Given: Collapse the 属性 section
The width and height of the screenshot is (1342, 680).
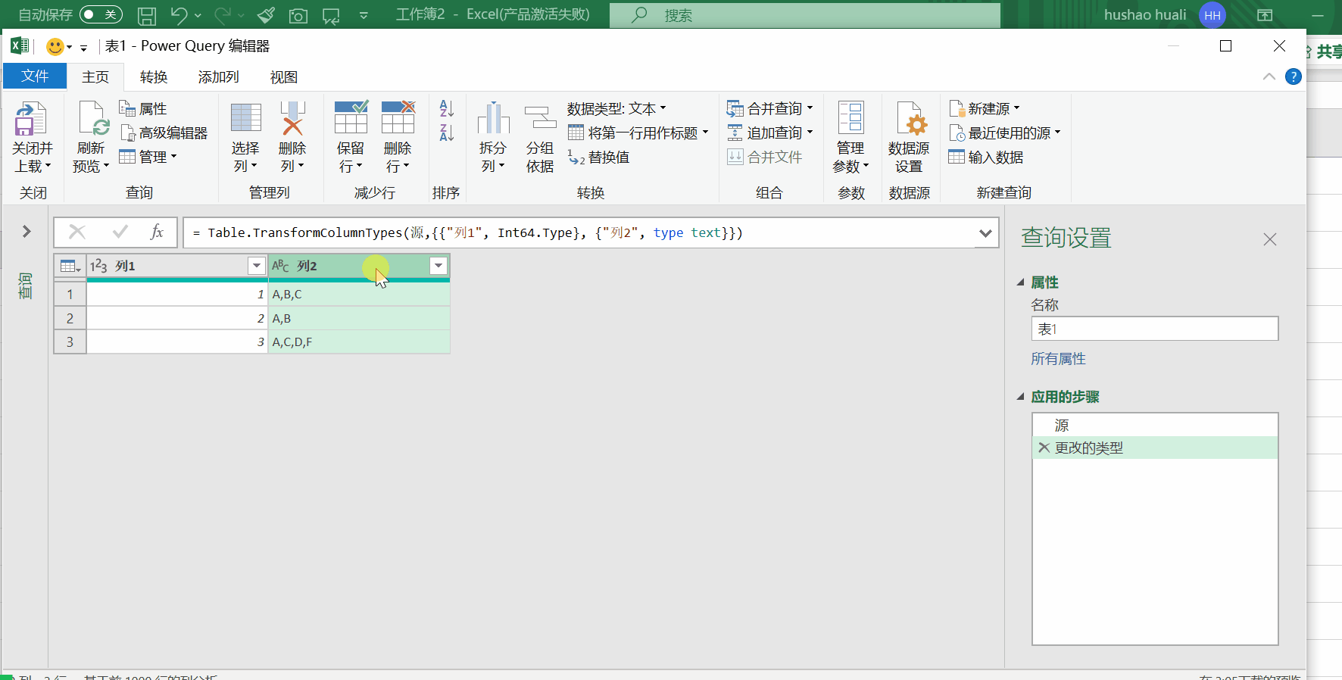Looking at the screenshot, I should [x=1020, y=282].
